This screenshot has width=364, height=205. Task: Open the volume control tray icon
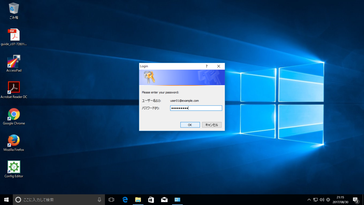322,200
